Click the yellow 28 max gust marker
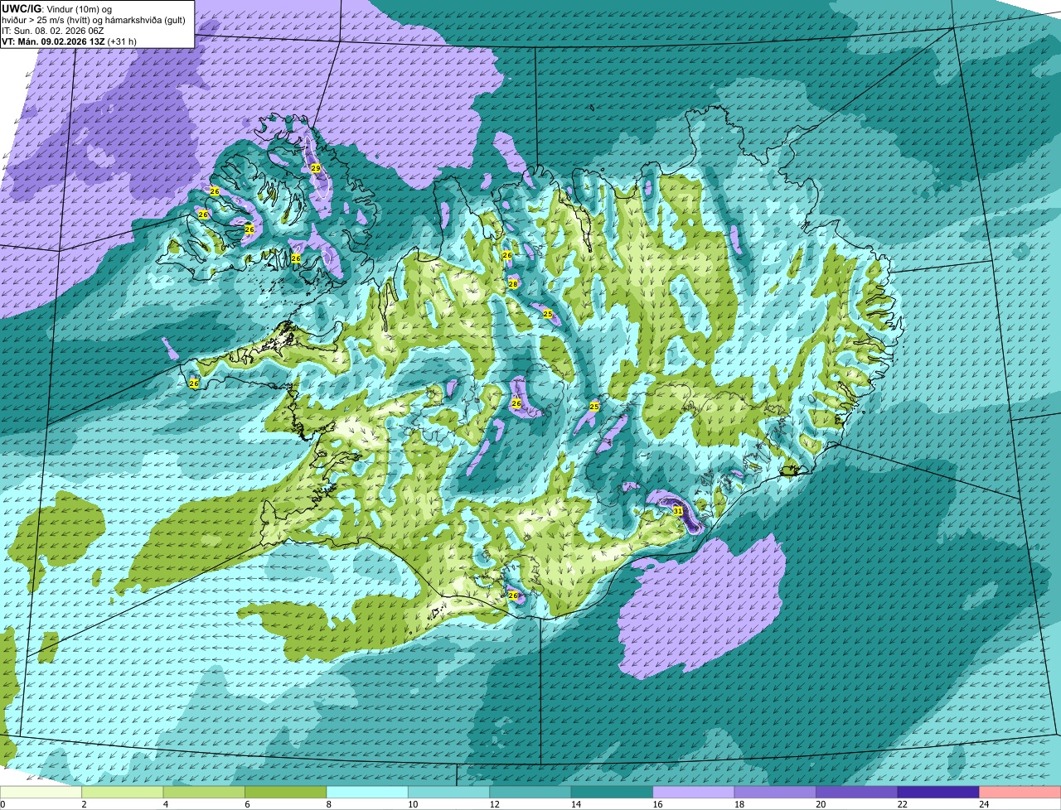 [x=512, y=284]
